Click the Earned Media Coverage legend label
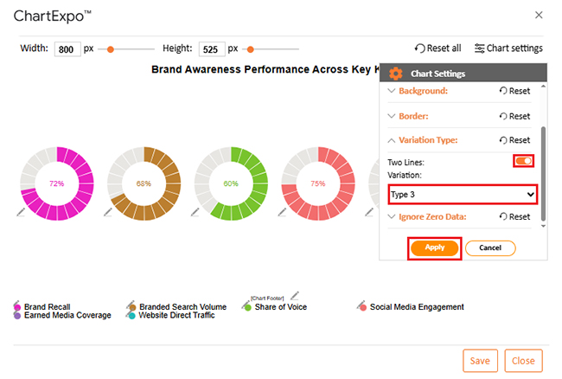Viewport: 562px width, 379px height. click(67, 315)
